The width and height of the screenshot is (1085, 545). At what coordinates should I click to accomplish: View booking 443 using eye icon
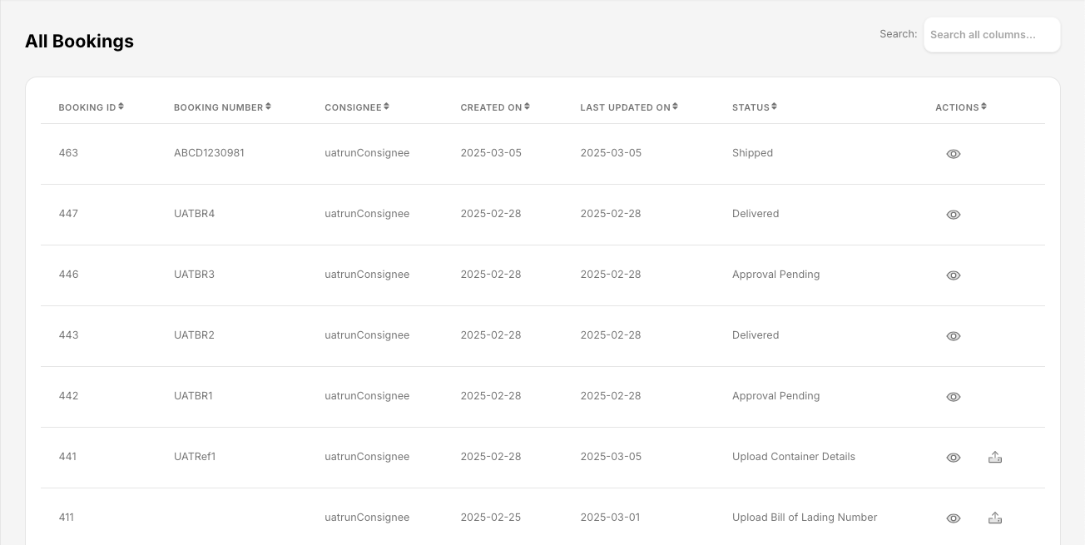click(x=954, y=336)
